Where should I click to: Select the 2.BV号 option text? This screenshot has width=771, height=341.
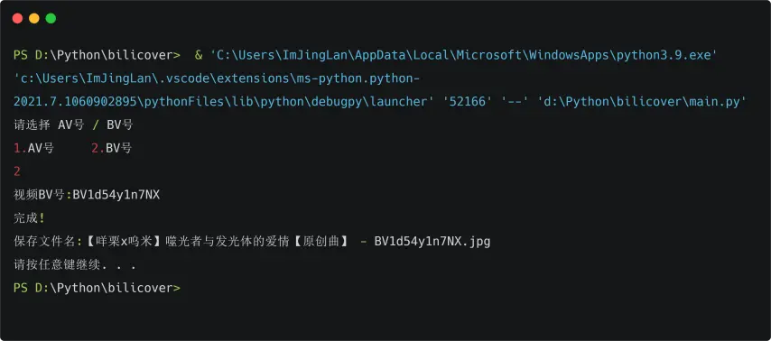click(x=112, y=148)
